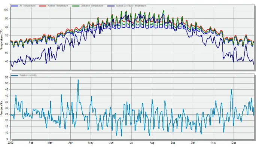Click the 'Sep' month label
Image resolution: width=256 pixels, height=149 pixels.
[x=173, y=143]
